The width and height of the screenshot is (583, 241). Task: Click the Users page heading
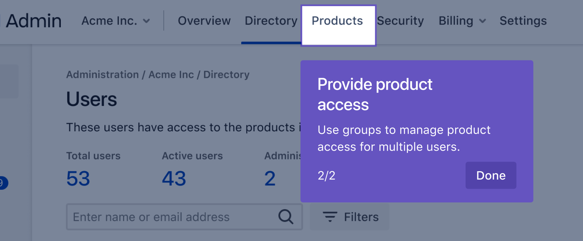[x=92, y=99]
